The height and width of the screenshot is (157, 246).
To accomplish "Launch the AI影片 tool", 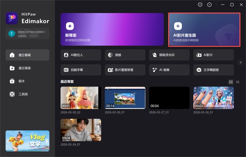I will (214, 55).
